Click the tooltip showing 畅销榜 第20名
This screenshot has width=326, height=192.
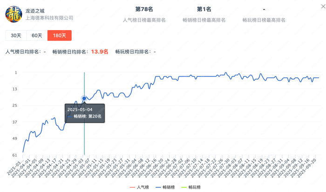click(x=85, y=113)
